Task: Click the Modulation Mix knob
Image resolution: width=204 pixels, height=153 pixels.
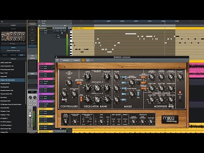Action: [x=74, y=94]
